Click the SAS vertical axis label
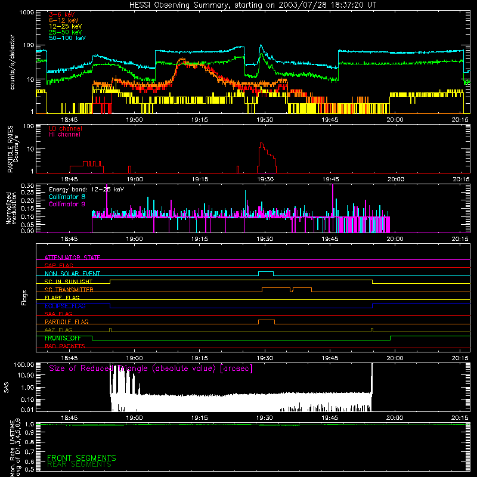This screenshot has width=477, height=477. click(x=7, y=388)
